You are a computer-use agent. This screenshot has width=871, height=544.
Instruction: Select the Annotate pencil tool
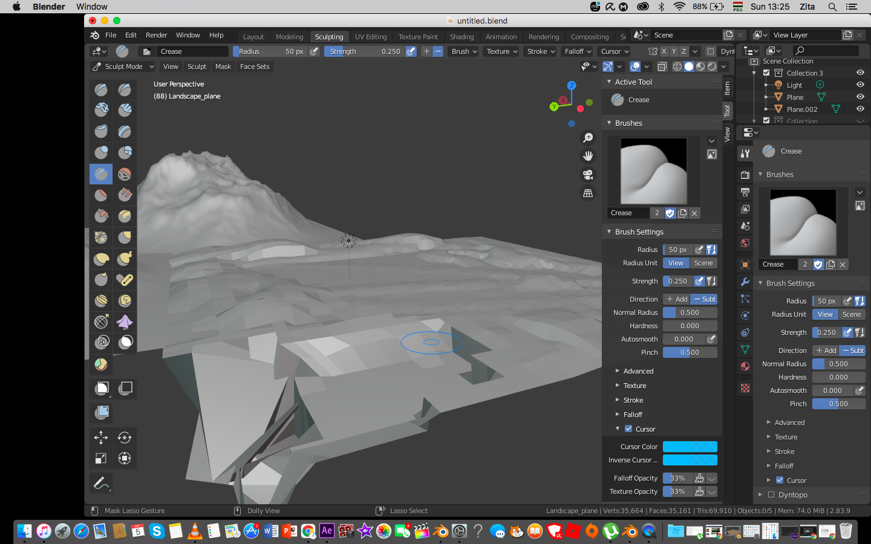click(101, 483)
